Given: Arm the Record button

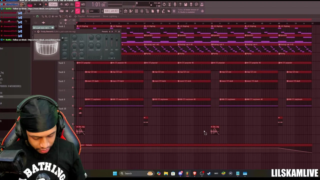Looking at the screenshot, I should click(46, 4).
